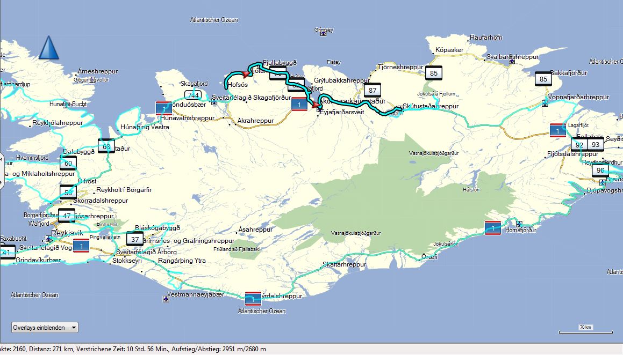Click the route 744 shield near Skagafjord
Screen dimensions: 623x355
click(x=194, y=95)
